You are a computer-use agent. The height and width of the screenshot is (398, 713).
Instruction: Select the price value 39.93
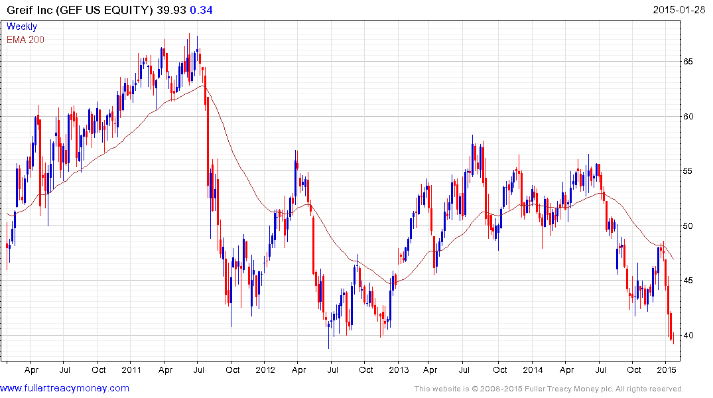point(171,10)
